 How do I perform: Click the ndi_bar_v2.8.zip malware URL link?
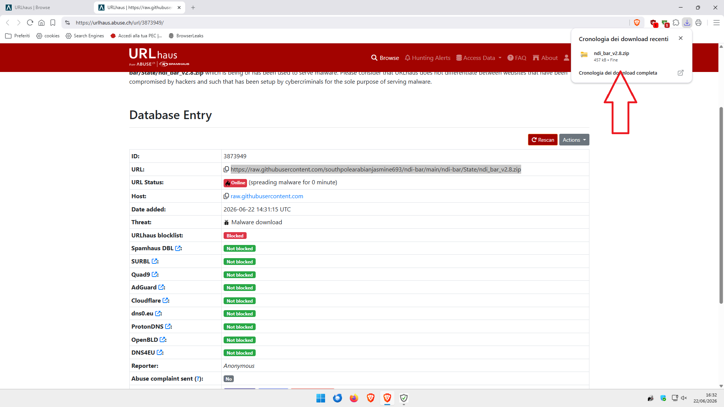tap(376, 169)
